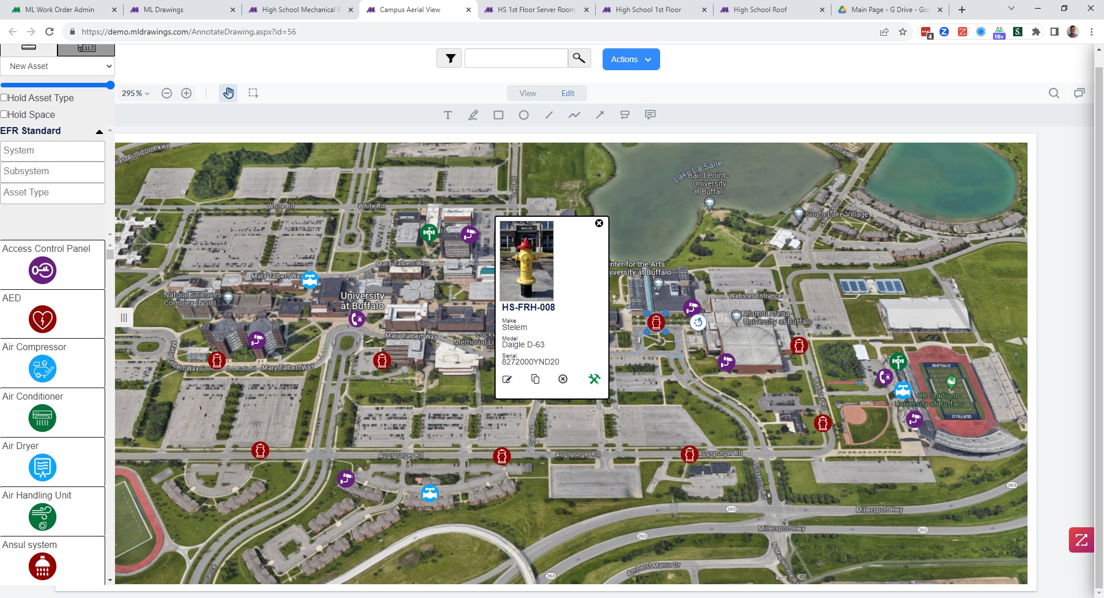Image resolution: width=1104 pixels, height=598 pixels.
Task: Open the browser tab search chevron
Action: pos(1011,9)
